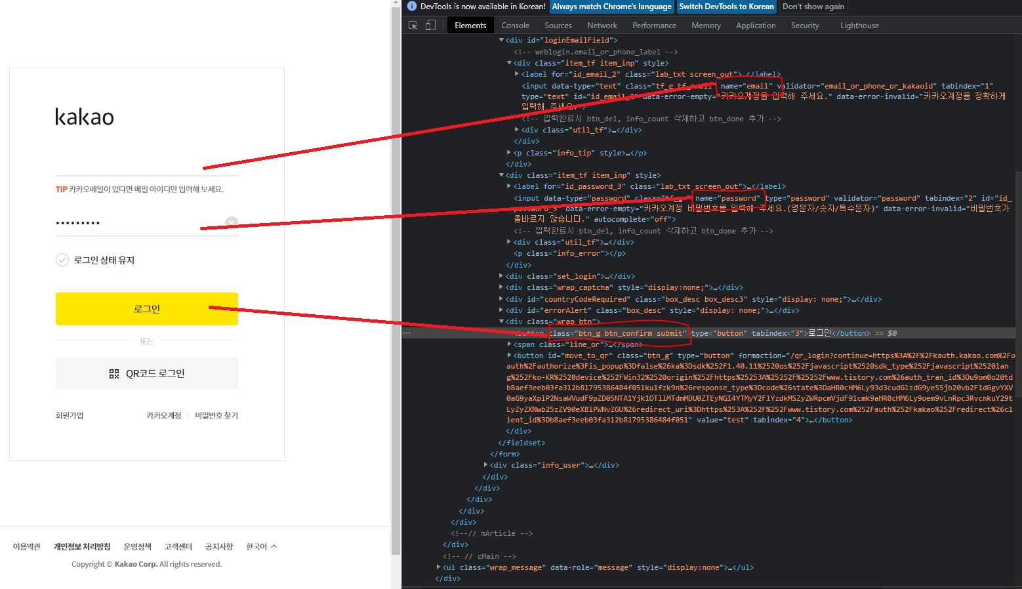Collapse the div class="wrap_btn" node
The width and height of the screenshot is (1022, 589).
(x=502, y=321)
